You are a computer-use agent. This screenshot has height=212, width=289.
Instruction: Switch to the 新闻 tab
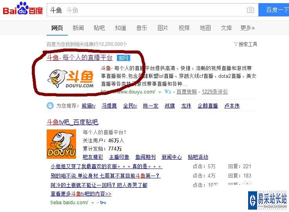click(x=78, y=28)
